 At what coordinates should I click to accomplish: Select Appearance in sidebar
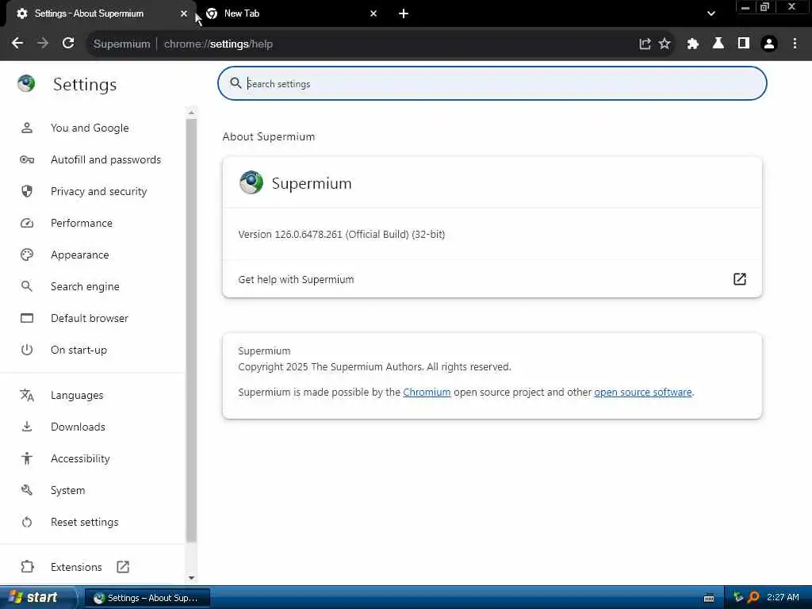(80, 255)
